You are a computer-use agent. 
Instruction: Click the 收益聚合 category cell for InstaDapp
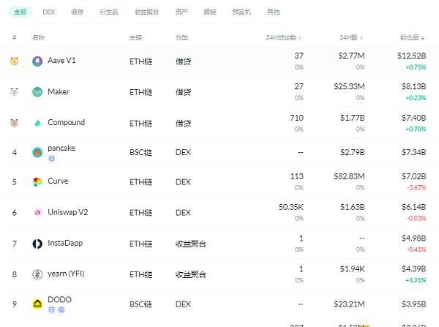coord(191,244)
